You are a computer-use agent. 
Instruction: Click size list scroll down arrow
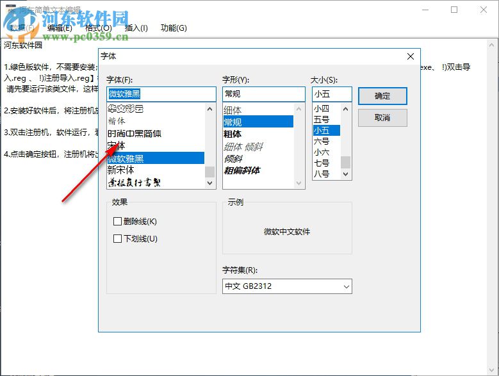[x=346, y=174]
